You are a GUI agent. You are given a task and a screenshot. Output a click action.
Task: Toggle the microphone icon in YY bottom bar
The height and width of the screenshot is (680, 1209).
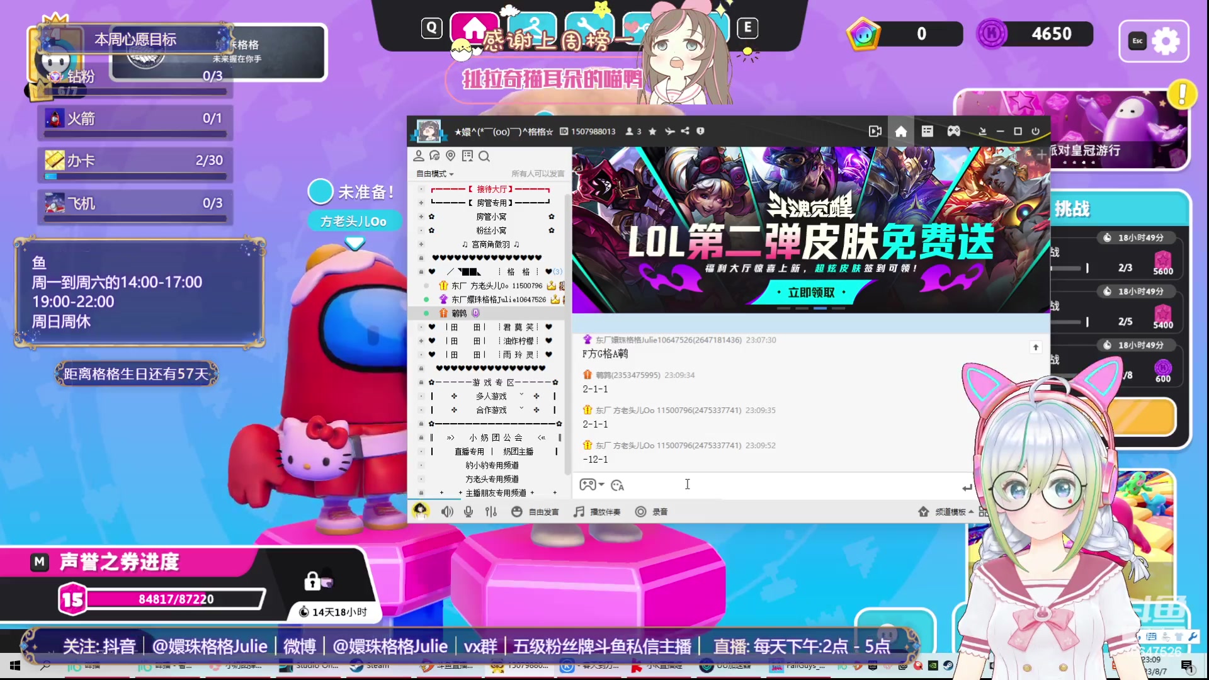pyautogui.click(x=468, y=512)
